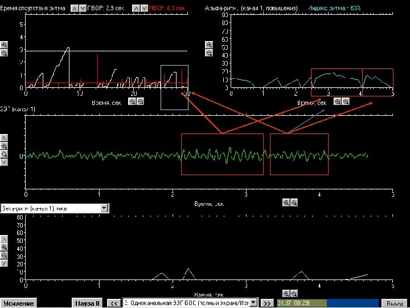Image resolution: width=410 pixels, height=308 pixels.
Task: Zoom out the beta-rhythm vertical scale
Action: tap(4, 255)
